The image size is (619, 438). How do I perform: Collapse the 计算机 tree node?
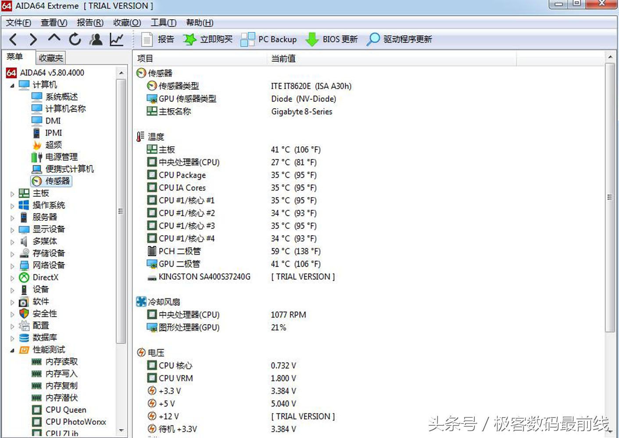(x=12, y=85)
